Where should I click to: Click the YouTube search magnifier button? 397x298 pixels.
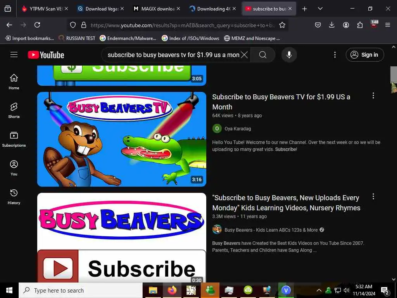click(263, 55)
